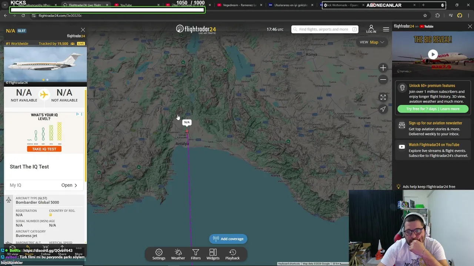Open browser extensions puzzle icon
The width and height of the screenshot is (474, 266).
point(438,16)
